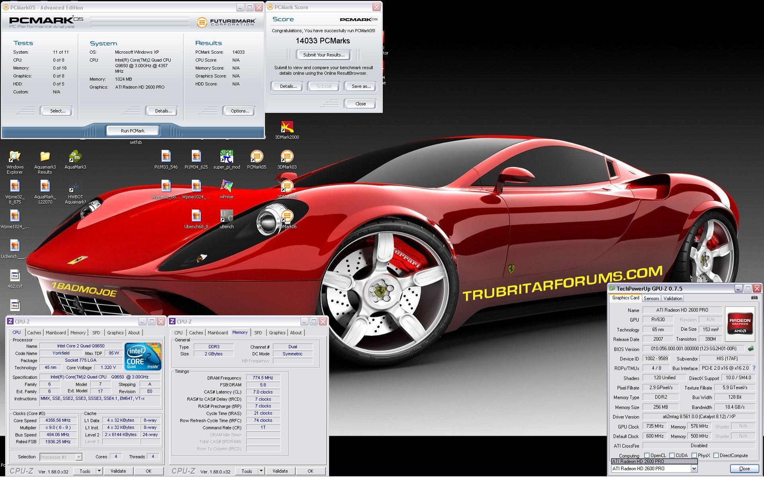Open the 462.cvf file icon
The width and height of the screenshot is (764, 477).
[15, 279]
